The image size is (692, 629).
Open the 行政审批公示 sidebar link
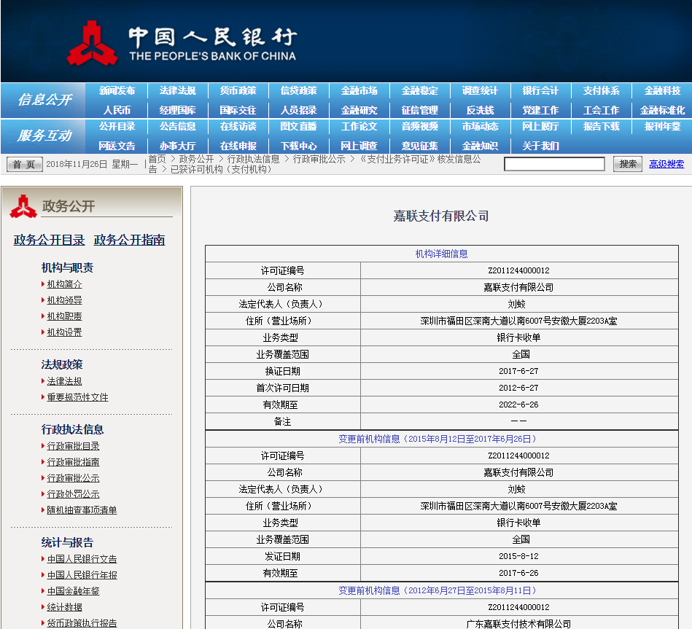[x=73, y=478]
